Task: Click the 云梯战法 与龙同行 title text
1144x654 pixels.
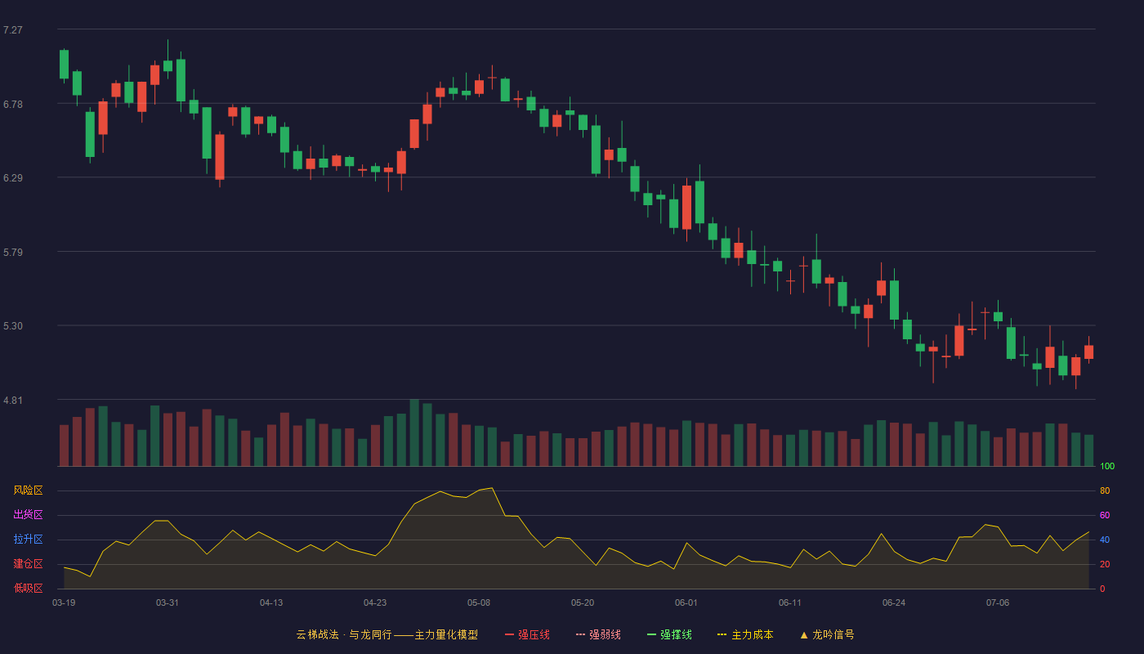Action: [x=344, y=634]
